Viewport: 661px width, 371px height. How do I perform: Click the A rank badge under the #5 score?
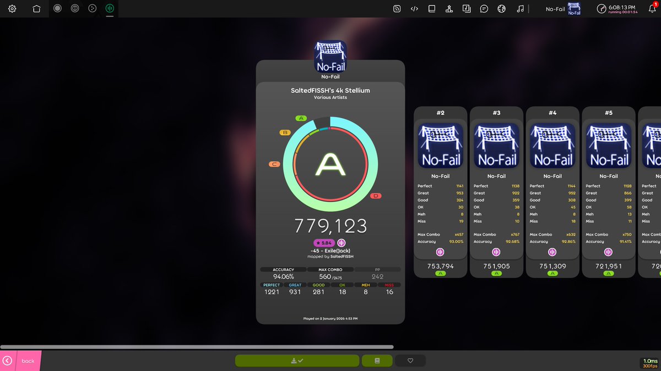[609, 273]
